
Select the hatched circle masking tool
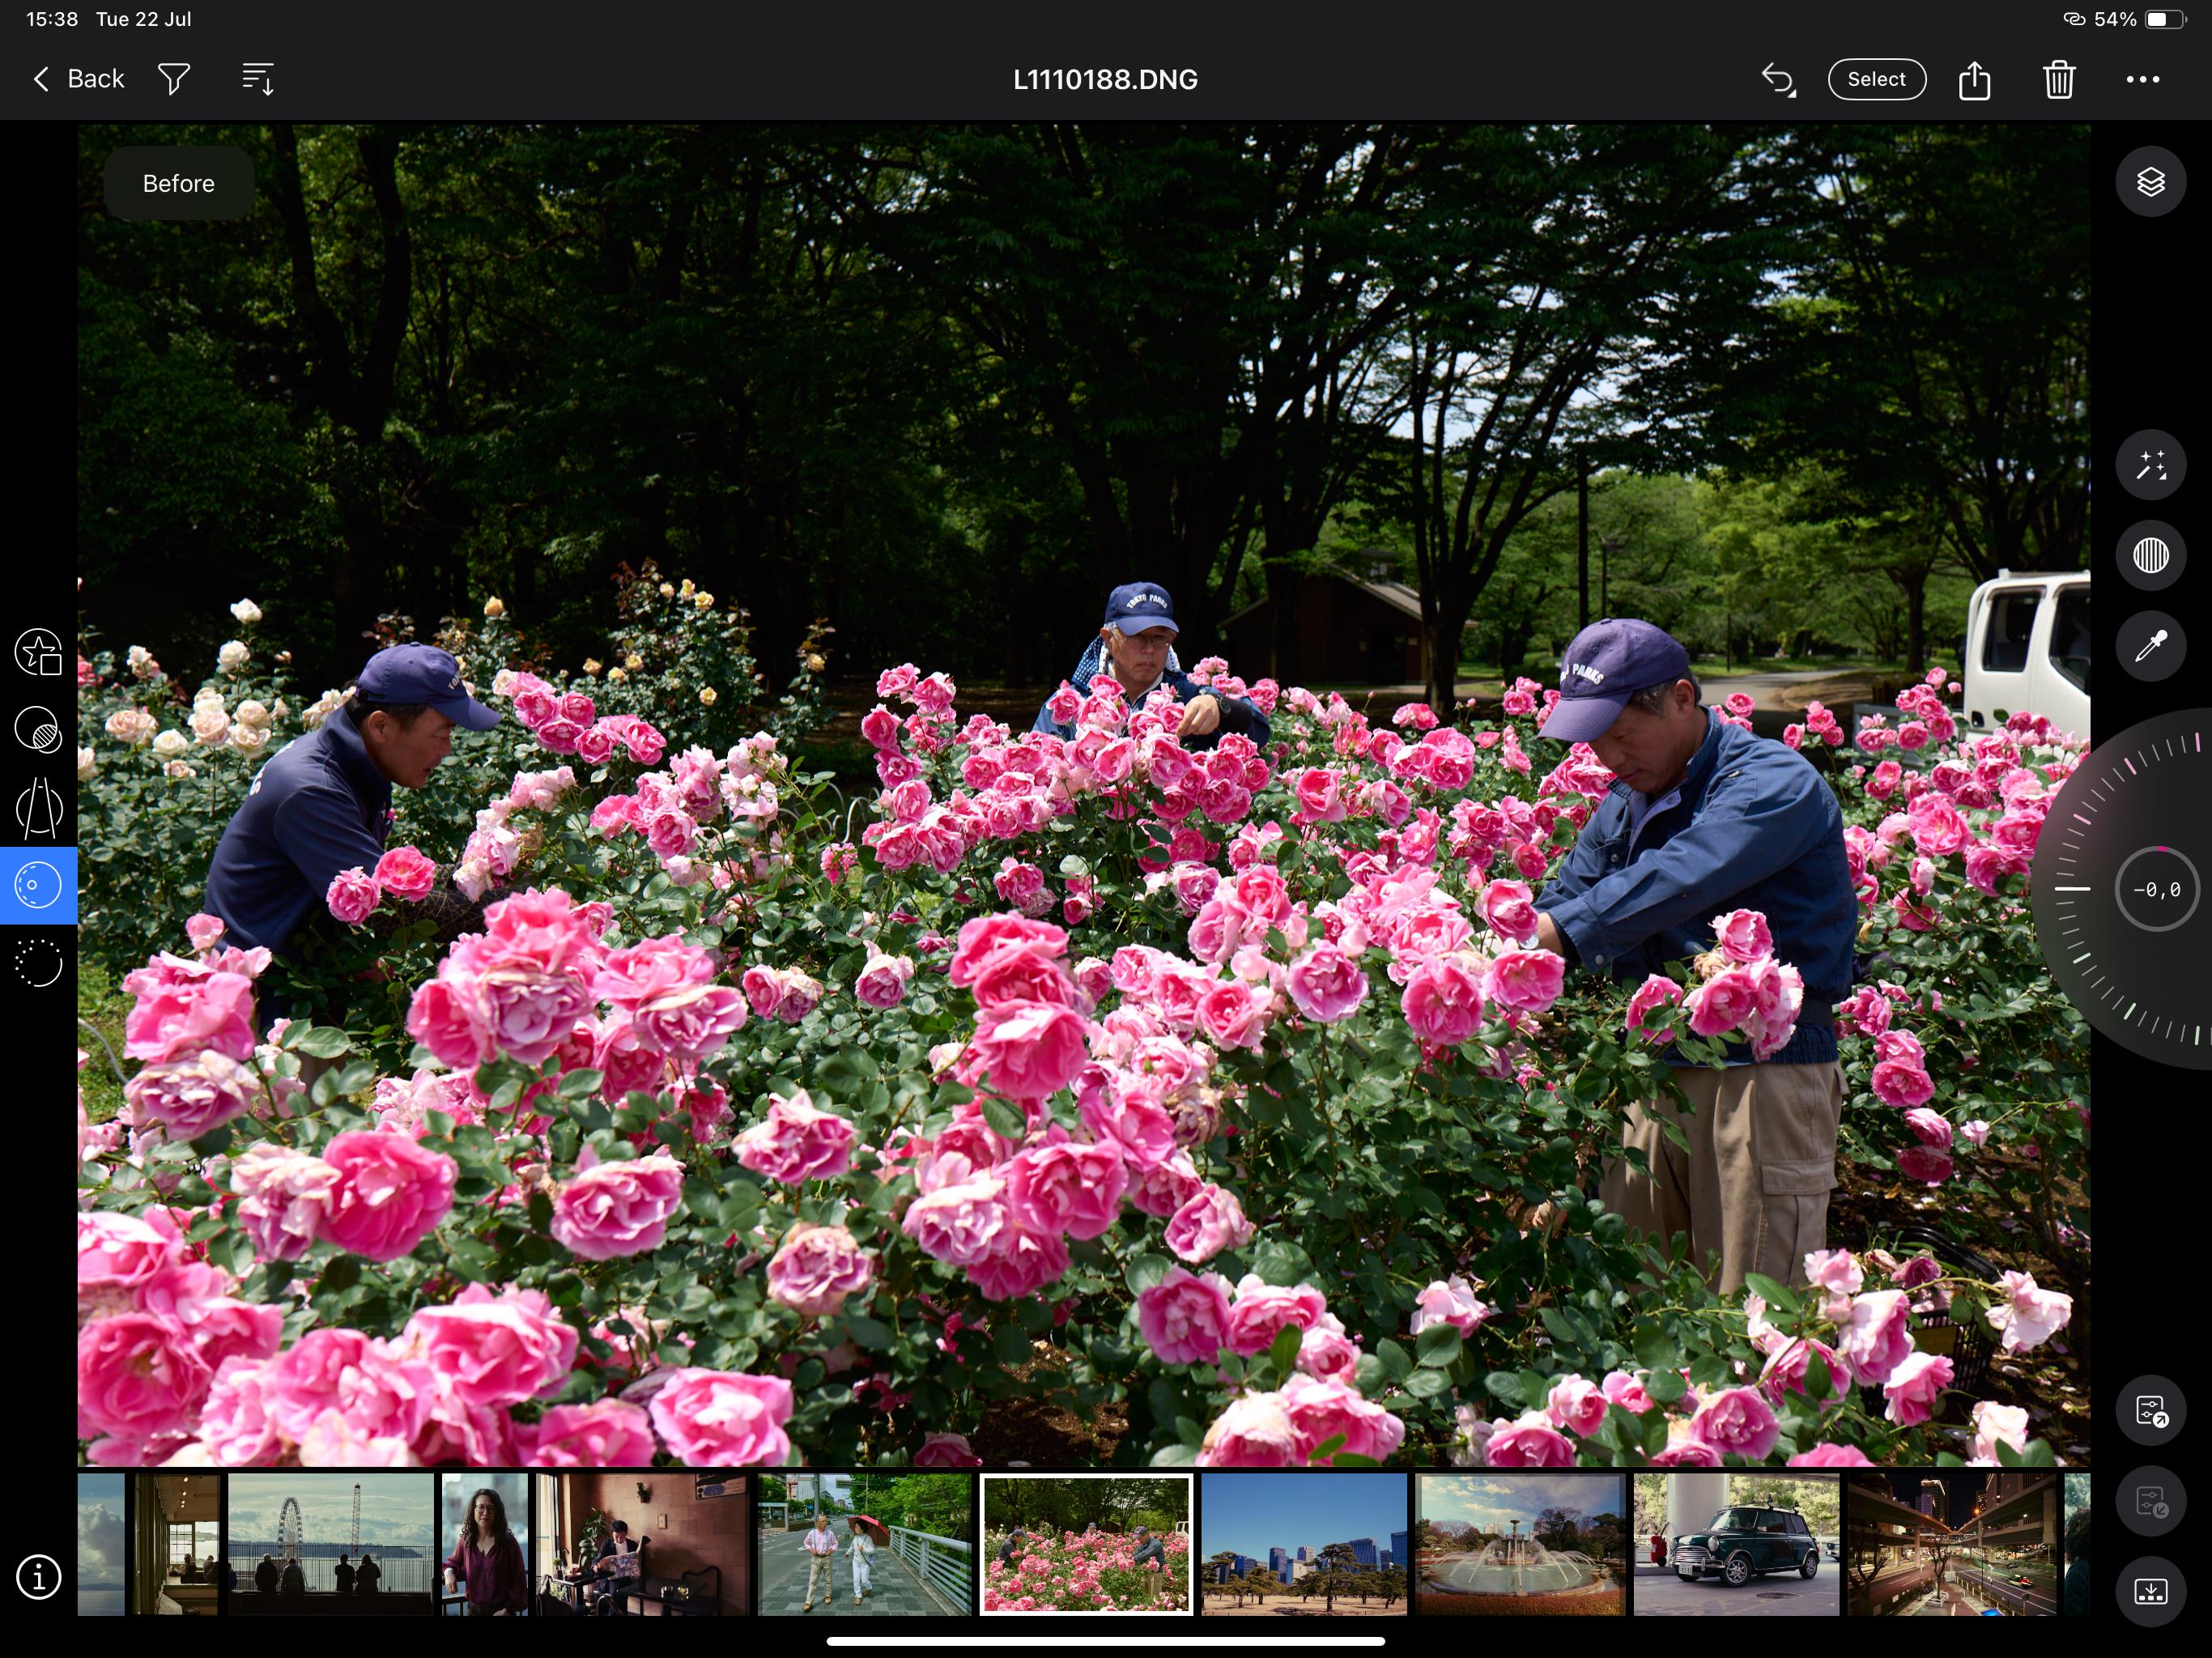39,730
